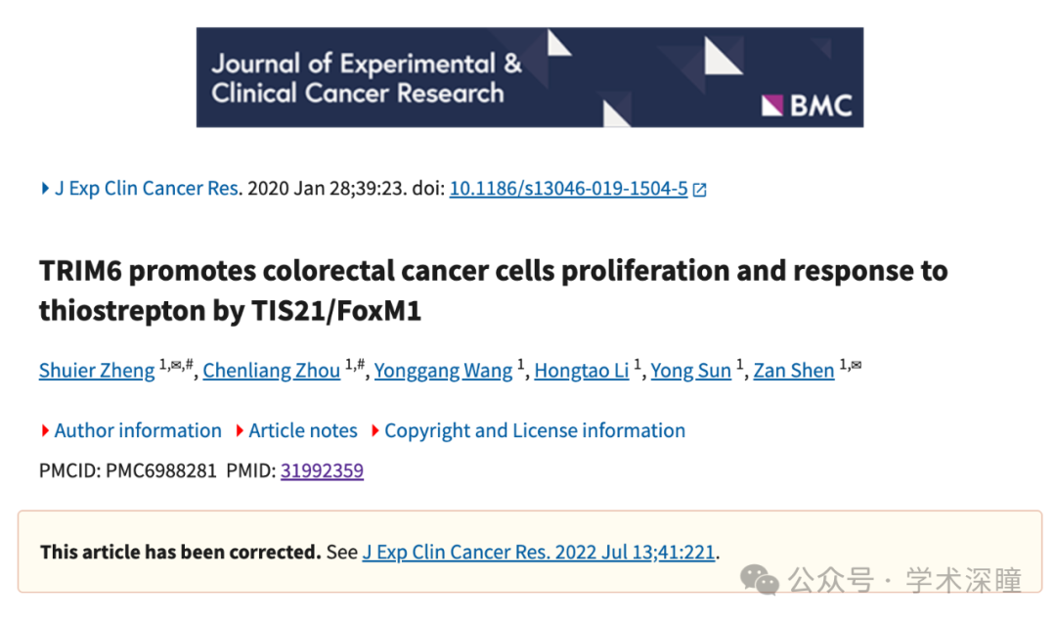
Task: Click the Zan Shen author link
Action: pyautogui.click(x=793, y=371)
